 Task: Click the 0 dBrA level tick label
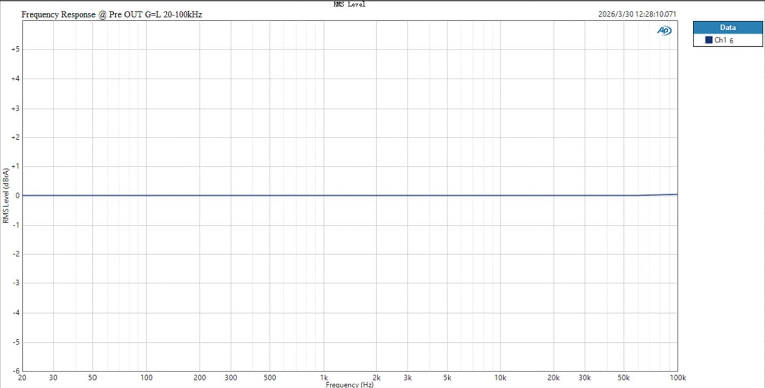(x=18, y=196)
